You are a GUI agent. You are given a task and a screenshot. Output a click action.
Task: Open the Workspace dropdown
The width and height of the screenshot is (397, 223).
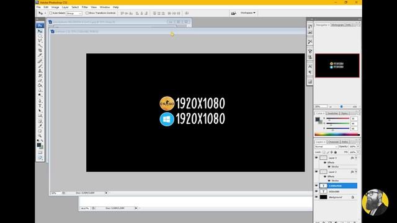tap(248, 13)
